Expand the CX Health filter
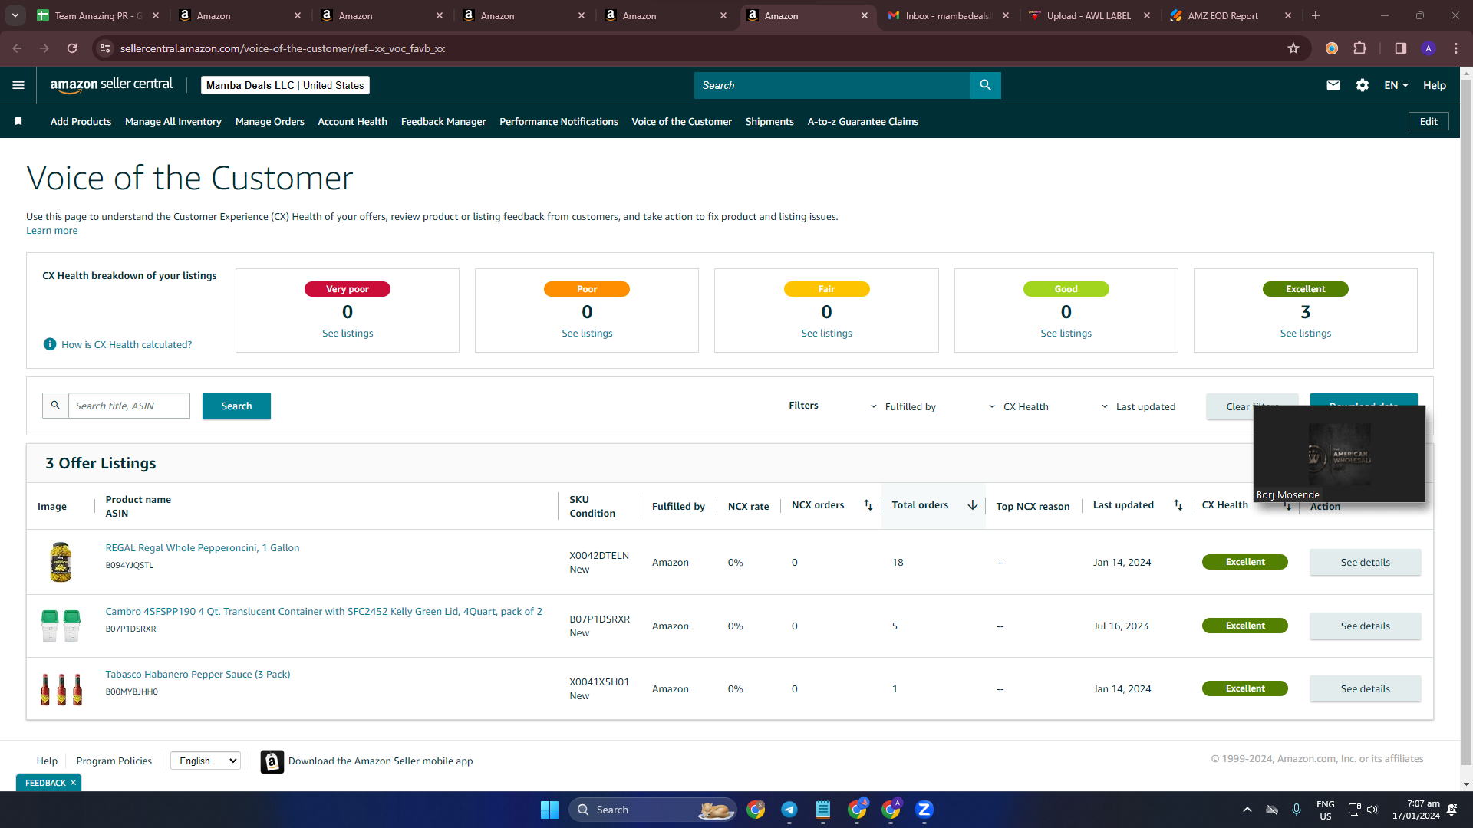1473x828 pixels. pos(1018,407)
